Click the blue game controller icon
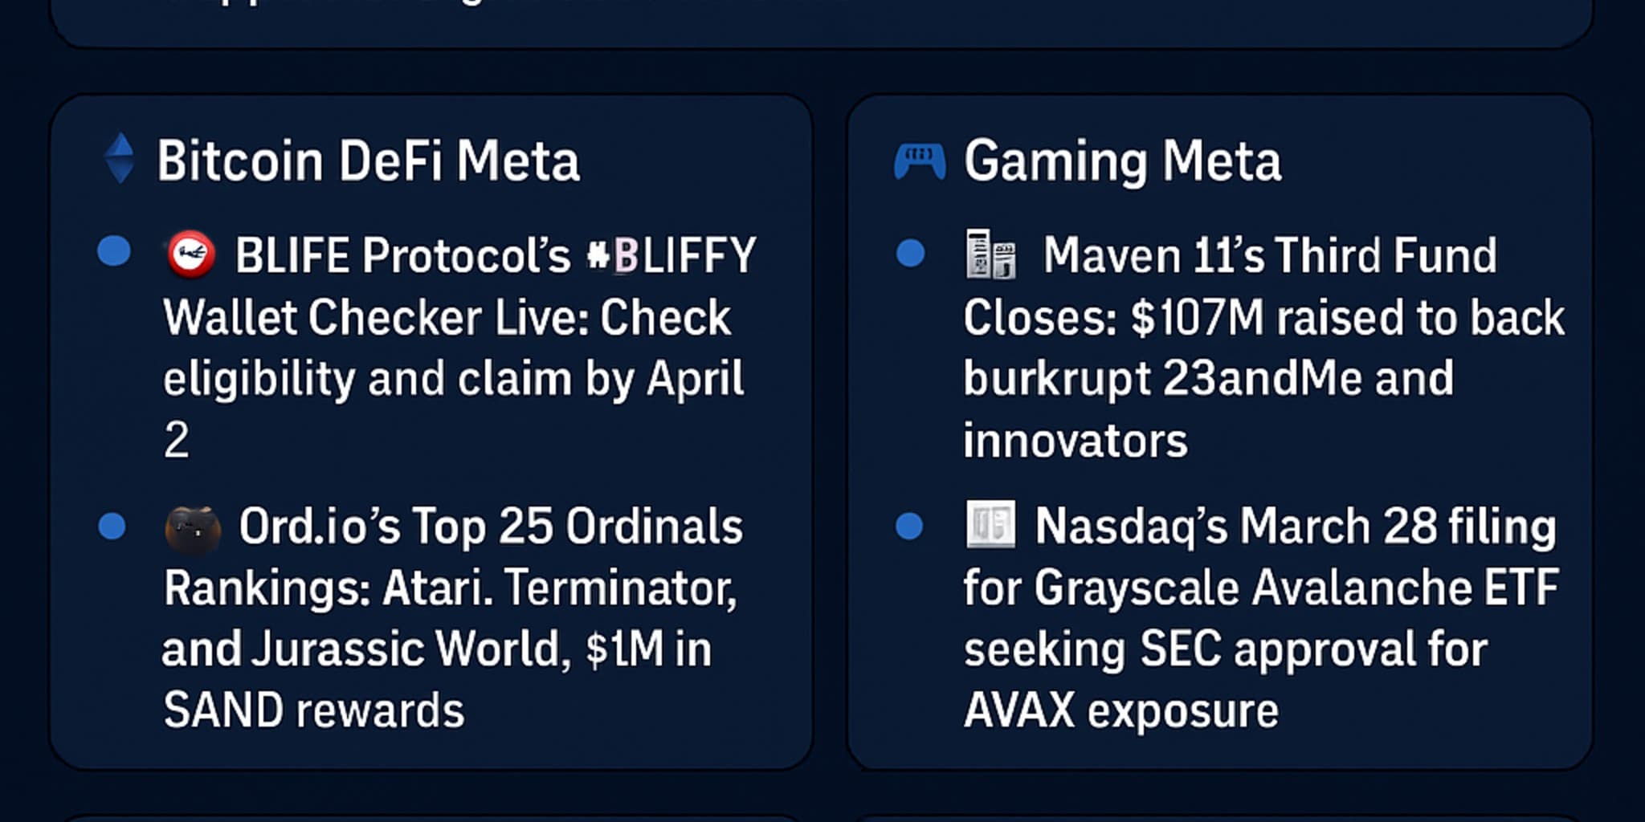This screenshot has height=822, width=1645. [x=920, y=161]
